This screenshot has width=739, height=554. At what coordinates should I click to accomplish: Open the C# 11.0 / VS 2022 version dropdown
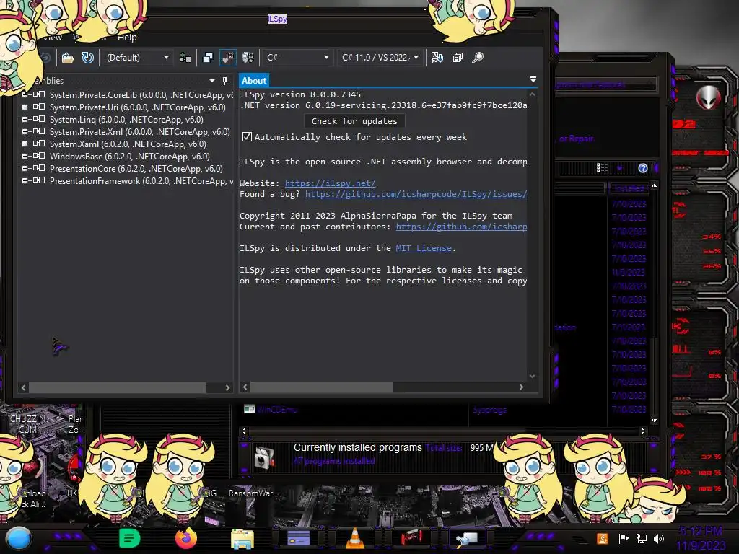coord(380,58)
